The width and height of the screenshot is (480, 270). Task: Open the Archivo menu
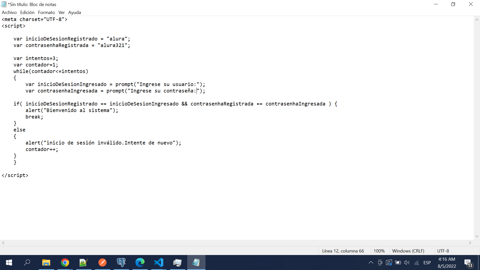pyautogui.click(x=9, y=12)
